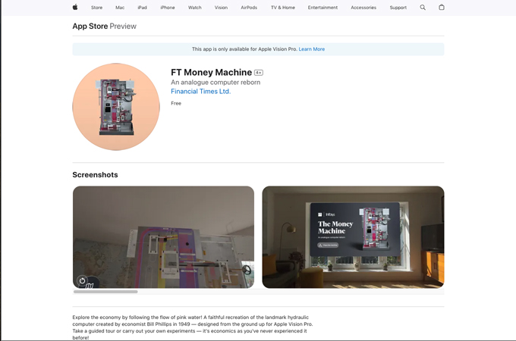The image size is (516, 341).
Task: Click the 'Free' price label
Action: [x=176, y=103]
